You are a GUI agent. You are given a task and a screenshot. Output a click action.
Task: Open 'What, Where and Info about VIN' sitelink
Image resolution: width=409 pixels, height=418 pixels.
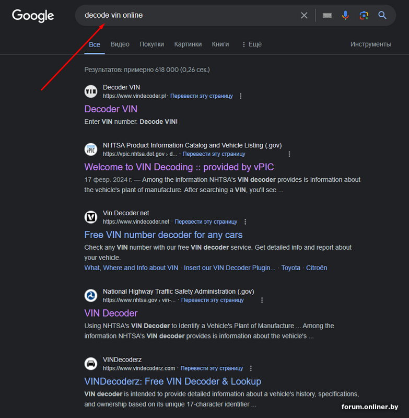131,268
